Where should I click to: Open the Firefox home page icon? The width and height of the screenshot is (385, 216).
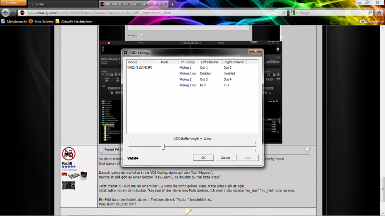point(379,13)
